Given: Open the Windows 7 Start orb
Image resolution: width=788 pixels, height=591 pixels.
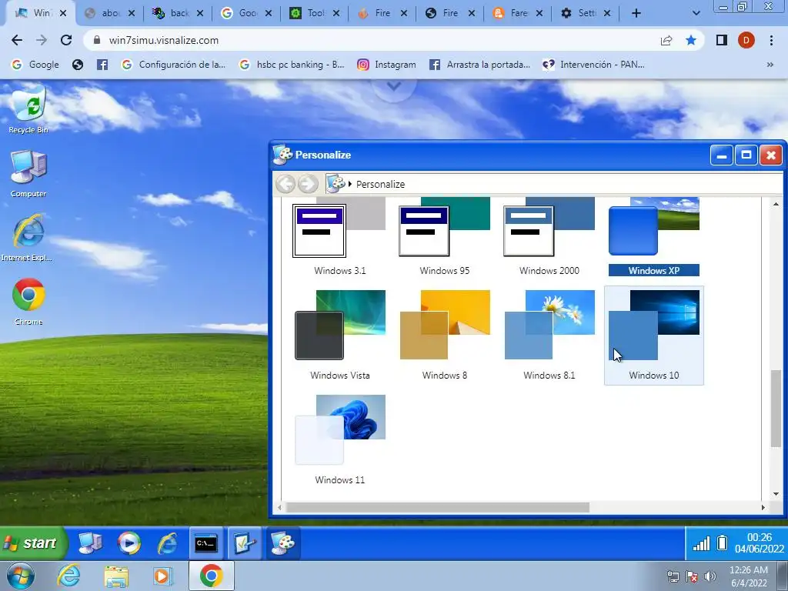Looking at the screenshot, I should pos(21,576).
